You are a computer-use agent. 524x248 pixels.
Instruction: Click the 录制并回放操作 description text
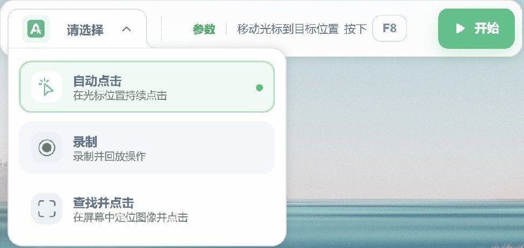110,157
